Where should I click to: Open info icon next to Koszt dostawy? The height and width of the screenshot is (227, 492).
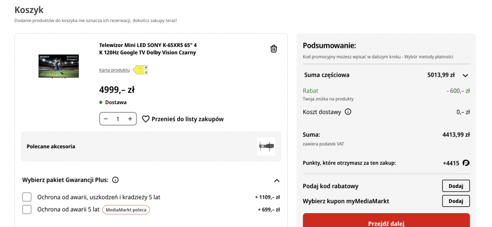click(x=348, y=112)
